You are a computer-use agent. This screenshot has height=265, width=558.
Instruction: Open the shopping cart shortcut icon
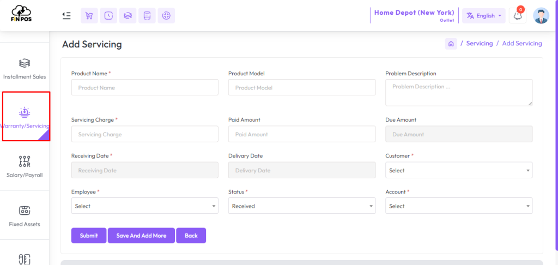click(x=89, y=16)
